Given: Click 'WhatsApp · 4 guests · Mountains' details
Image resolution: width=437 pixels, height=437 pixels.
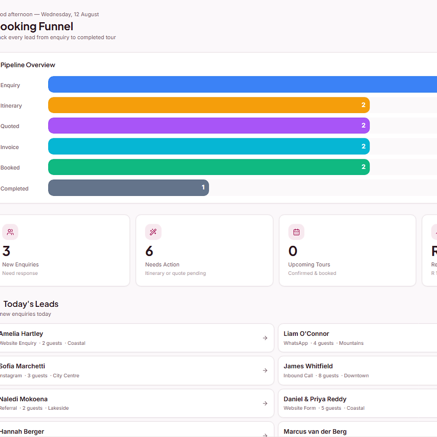Looking at the screenshot, I should (323, 343).
